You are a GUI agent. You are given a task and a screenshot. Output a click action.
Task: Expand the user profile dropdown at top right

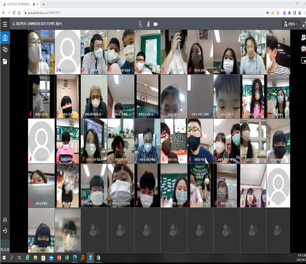291,24
